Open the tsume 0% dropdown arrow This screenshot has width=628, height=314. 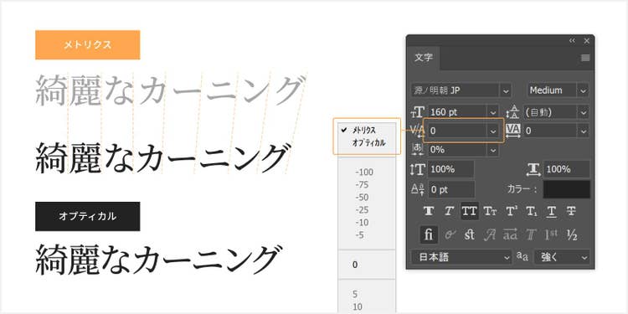(x=492, y=149)
